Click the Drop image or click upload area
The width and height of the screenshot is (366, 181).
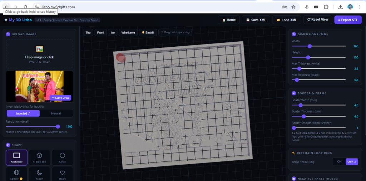pos(39,54)
